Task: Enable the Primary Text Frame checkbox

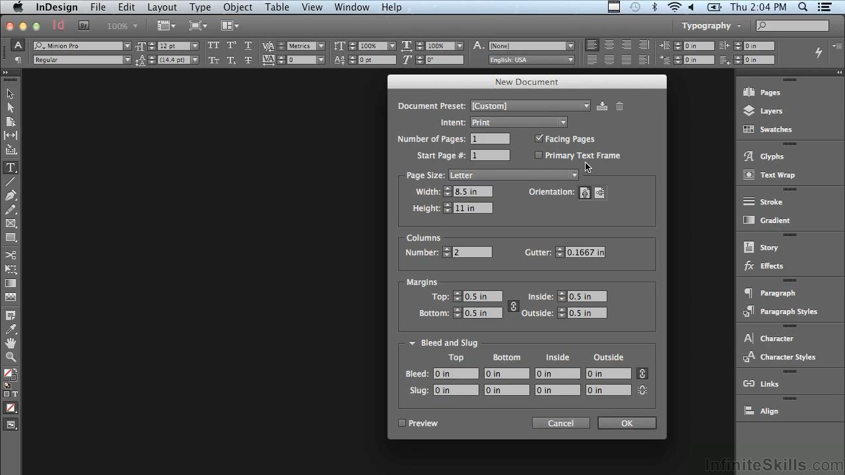Action: pyautogui.click(x=539, y=156)
